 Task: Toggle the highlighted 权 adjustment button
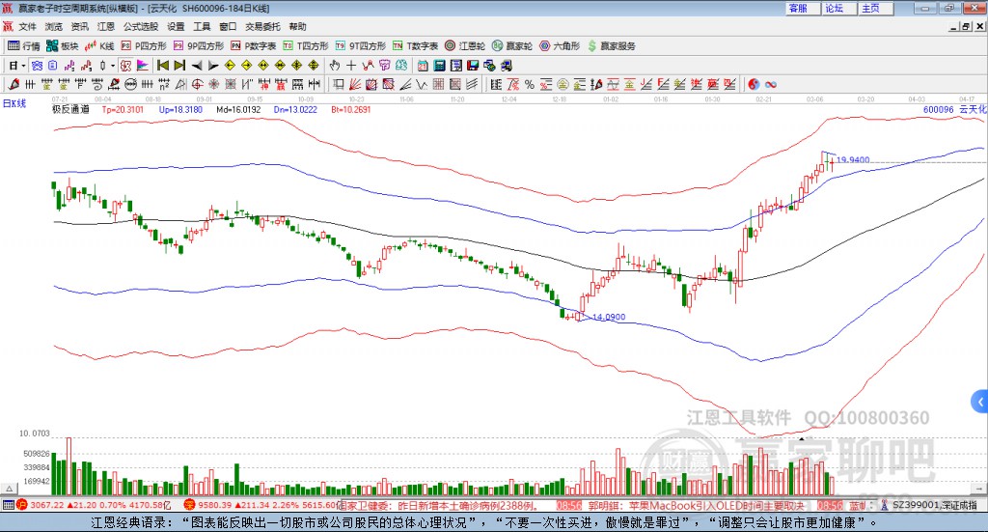tap(126, 66)
